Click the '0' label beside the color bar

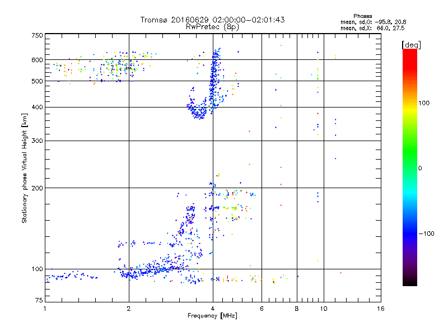coord(420,168)
